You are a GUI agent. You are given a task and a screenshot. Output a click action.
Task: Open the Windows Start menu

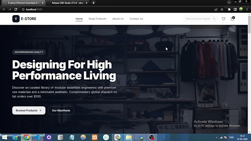pyautogui.click(x=4, y=137)
